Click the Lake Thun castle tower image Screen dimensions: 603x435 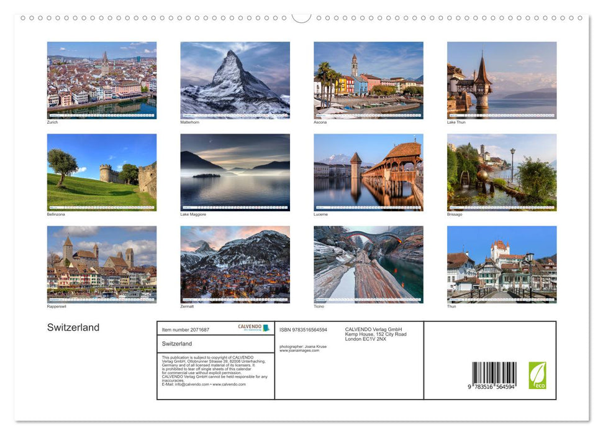pyautogui.click(x=502, y=80)
